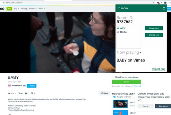Click the CESAR video title
Screen dimensions: 171x115
(133, 113)
